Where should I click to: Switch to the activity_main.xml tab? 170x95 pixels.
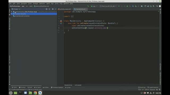pos(65,9)
